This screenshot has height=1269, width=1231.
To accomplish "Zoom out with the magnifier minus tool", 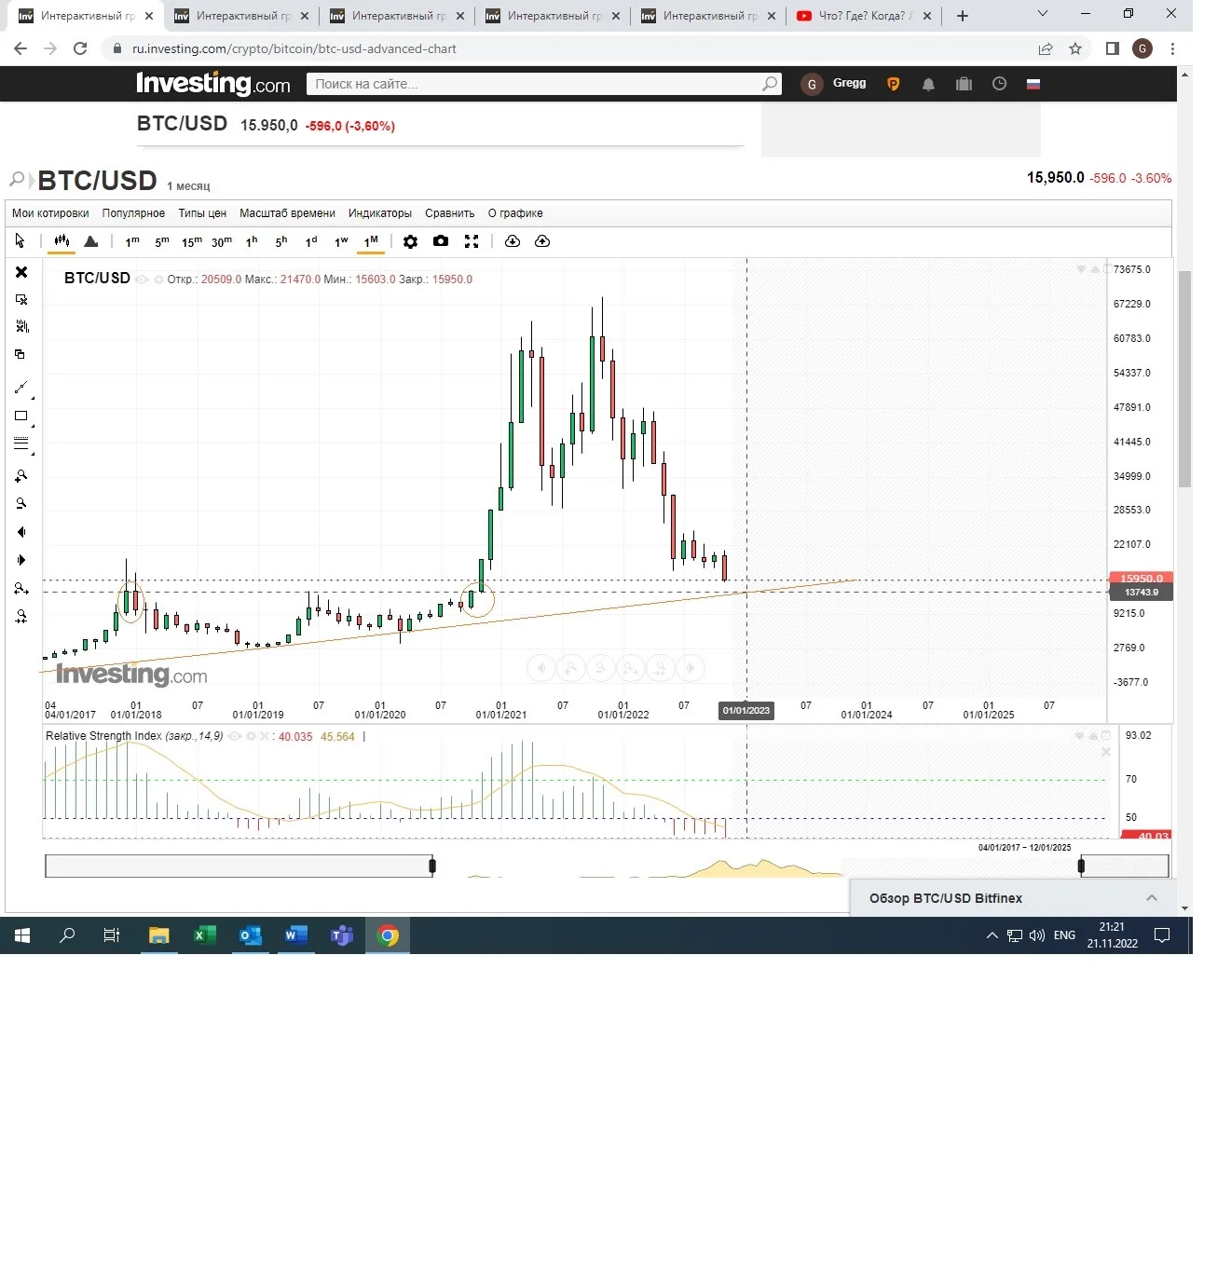I will click(x=21, y=504).
